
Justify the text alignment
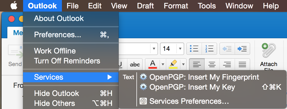242,64
